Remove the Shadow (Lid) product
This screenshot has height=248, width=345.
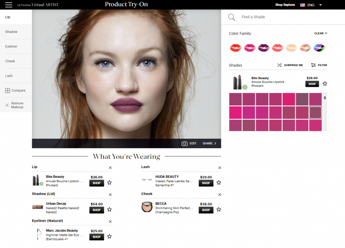tap(110, 194)
